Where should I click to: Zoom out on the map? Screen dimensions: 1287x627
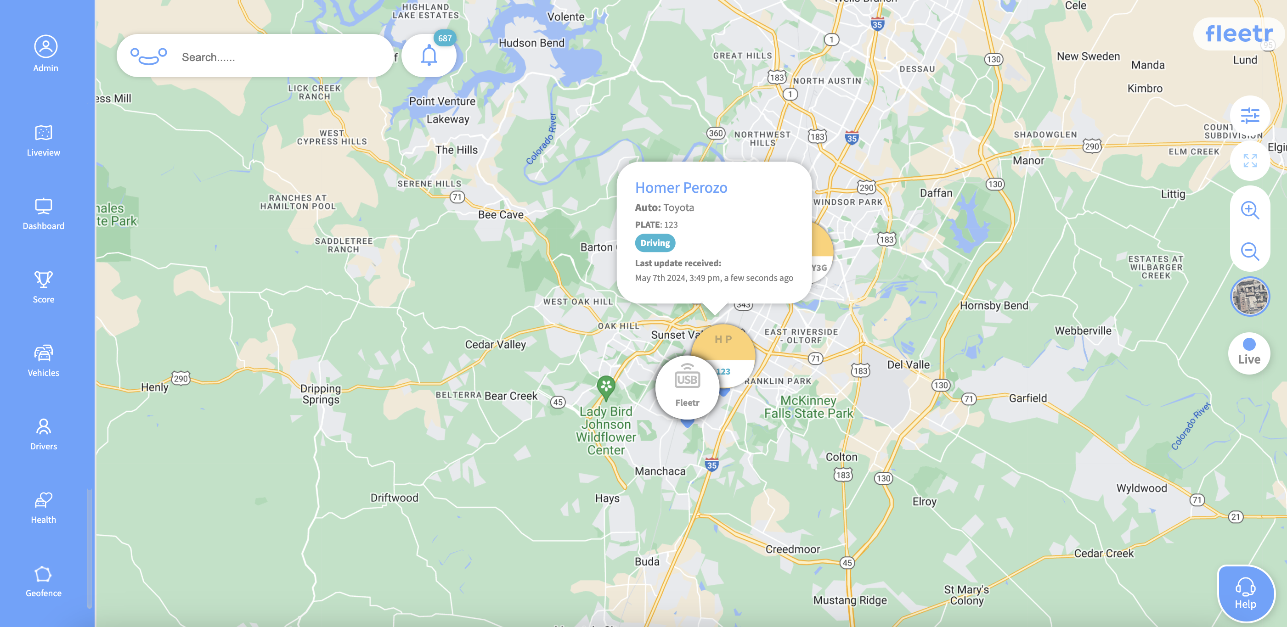coord(1249,251)
